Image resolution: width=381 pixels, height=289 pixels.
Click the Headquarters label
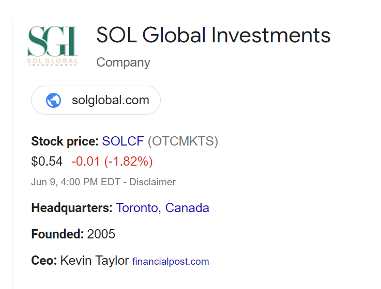(x=71, y=208)
